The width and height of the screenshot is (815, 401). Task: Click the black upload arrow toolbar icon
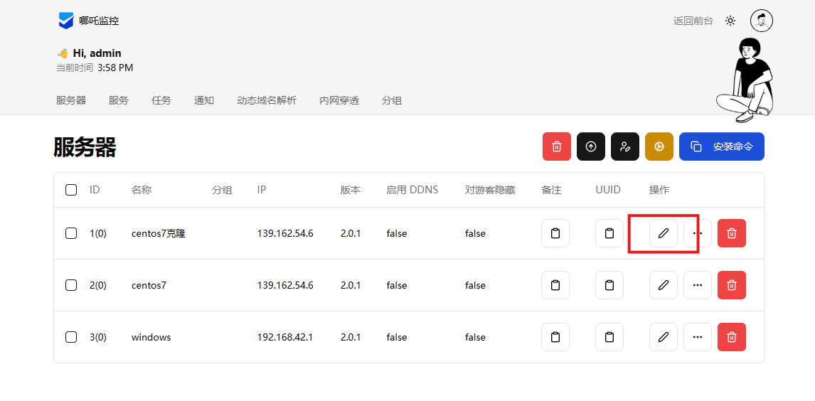click(591, 146)
